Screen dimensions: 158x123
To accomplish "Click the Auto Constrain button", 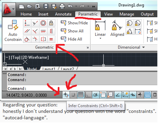I will click(x=13, y=31).
